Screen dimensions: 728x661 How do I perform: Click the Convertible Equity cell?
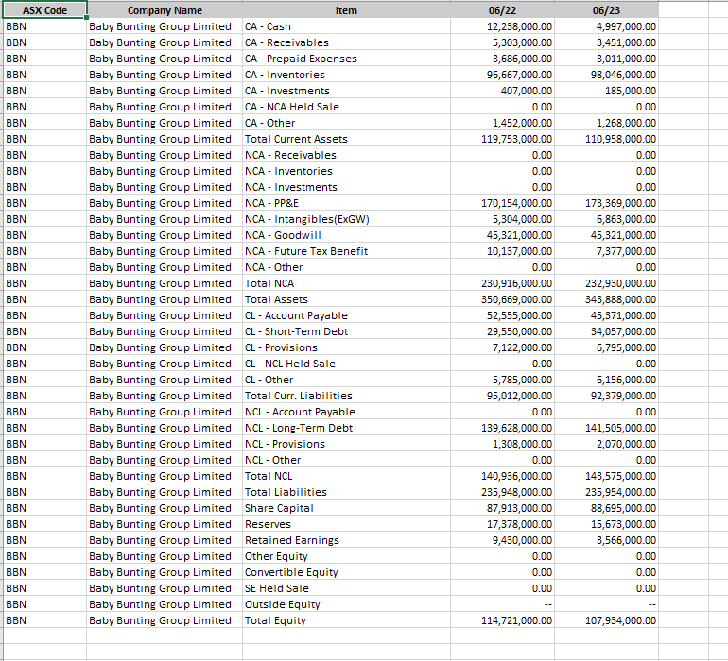pyautogui.click(x=346, y=572)
